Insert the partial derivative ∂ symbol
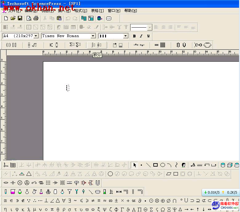This screenshot has width=240, height=212. pyautogui.click(x=140, y=201)
